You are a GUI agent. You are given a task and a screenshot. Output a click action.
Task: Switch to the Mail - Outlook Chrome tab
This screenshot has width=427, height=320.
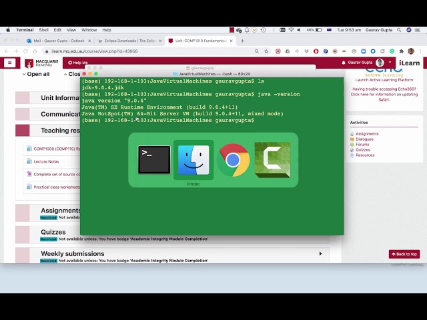[x=59, y=41]
